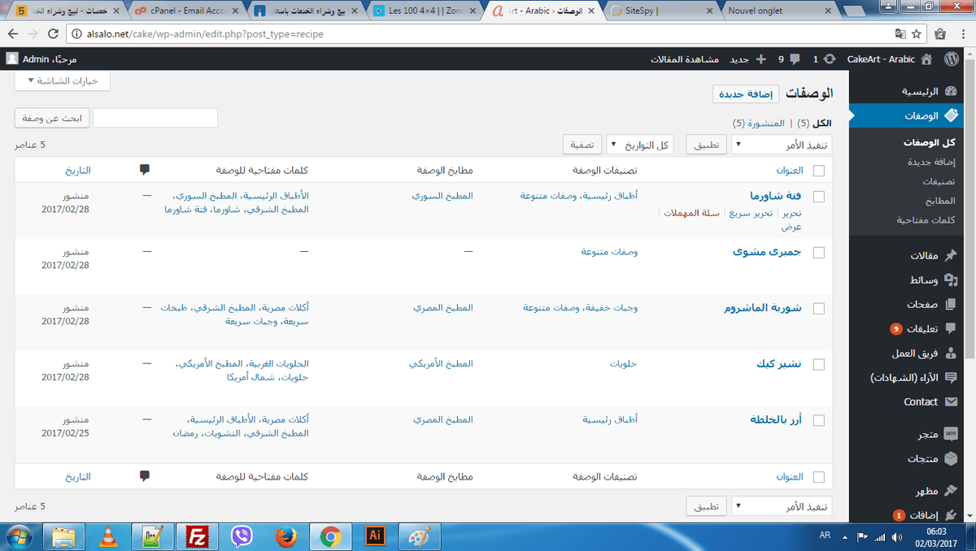Toggle the select-all checkbox in table header
Image resolution: width=976 pixels, height=551 pixels.
click(818, 171)
